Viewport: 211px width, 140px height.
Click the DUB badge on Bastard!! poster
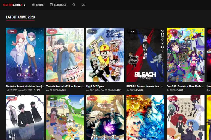click(x=92, y=98)
